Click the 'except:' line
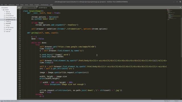Viewport: 182px width, 102px height. pyautogui.click(x=39, y=94)
